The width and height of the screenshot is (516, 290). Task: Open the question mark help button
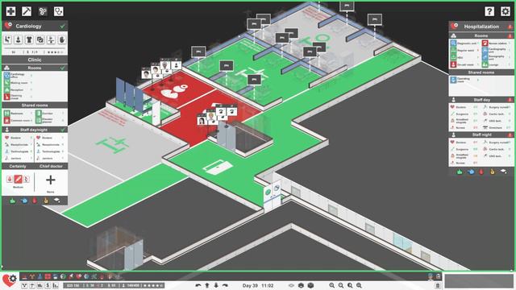click(489, 11)
